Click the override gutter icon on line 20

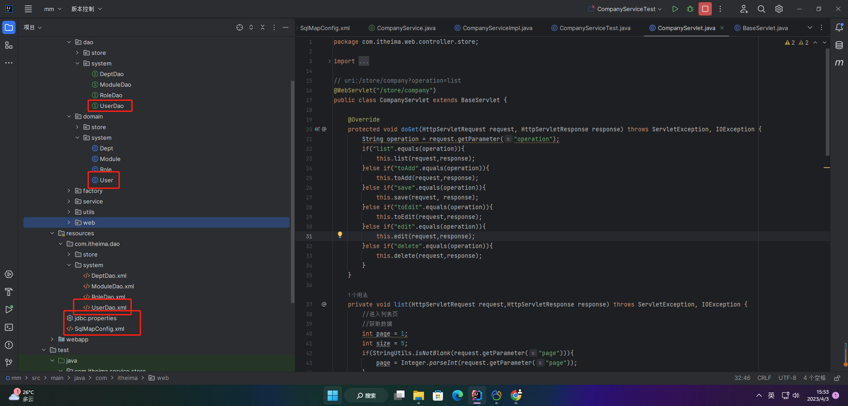[317, 129]
